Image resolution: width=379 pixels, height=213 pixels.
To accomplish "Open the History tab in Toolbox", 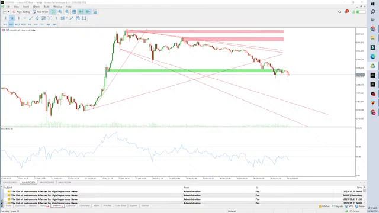I will (x=33, y=206).
